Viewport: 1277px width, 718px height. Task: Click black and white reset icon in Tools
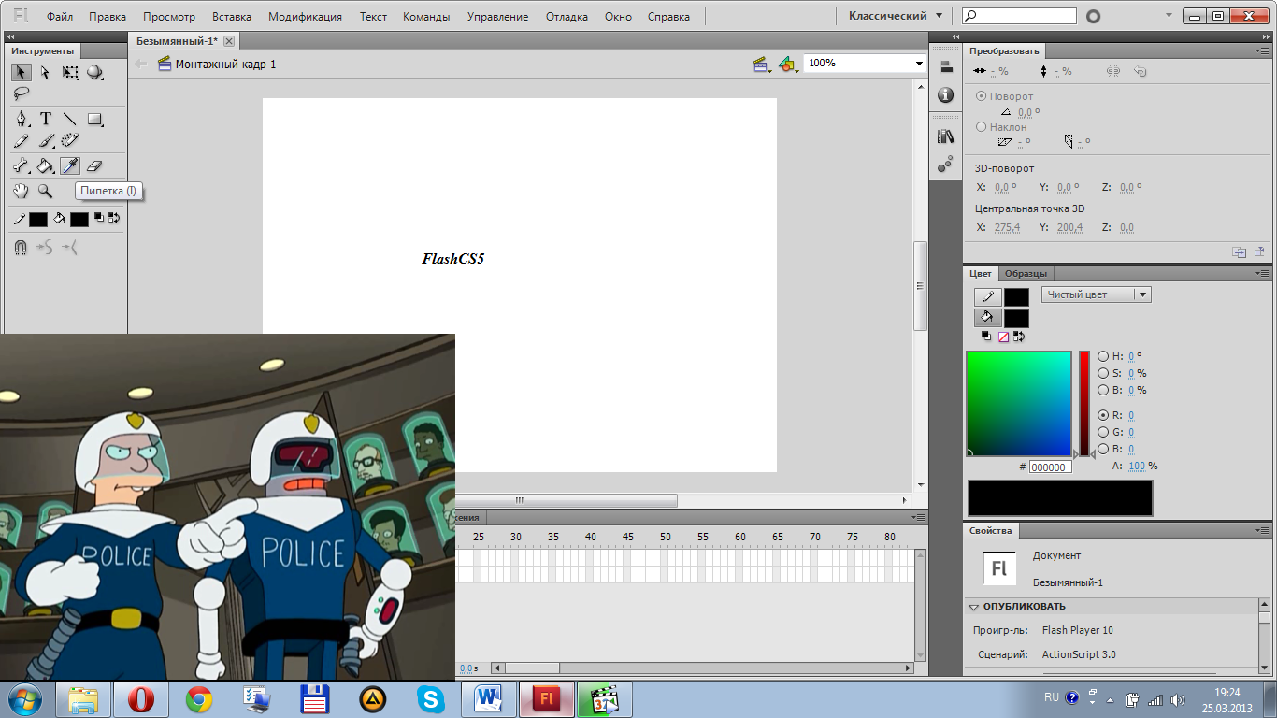99,218
